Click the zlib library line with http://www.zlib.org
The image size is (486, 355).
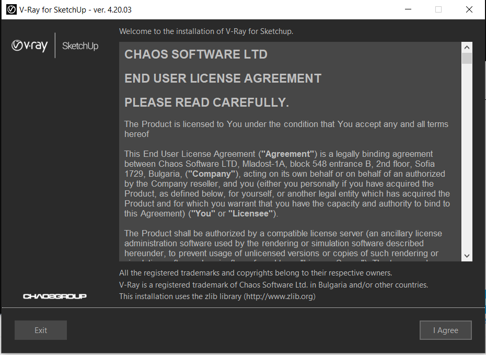pyautogui.click(x=217, y=296)
